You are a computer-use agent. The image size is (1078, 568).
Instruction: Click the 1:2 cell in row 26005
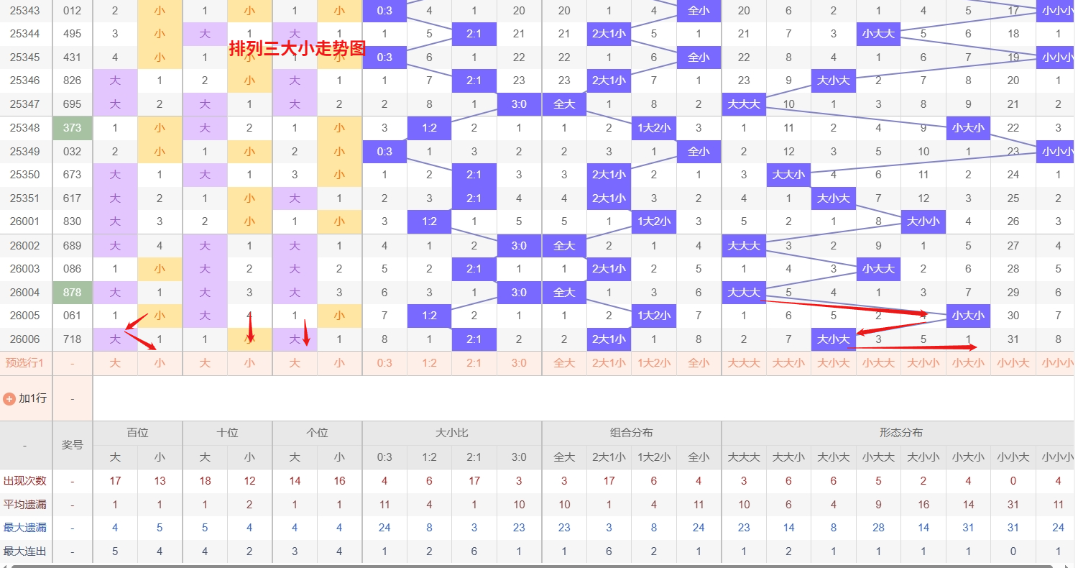(x=429, y=316)
